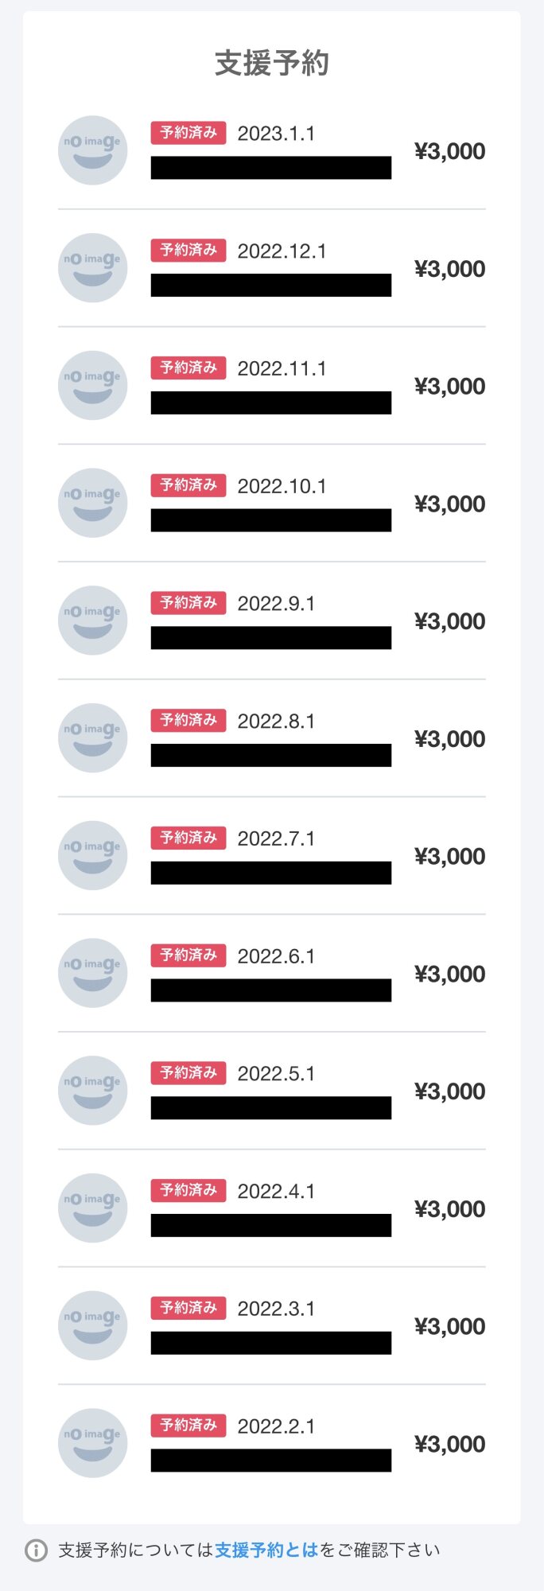544x1591 pixels.
Task: Click the ¥3,000 amount for 2022.2.1
Action: pos(449,1444)
